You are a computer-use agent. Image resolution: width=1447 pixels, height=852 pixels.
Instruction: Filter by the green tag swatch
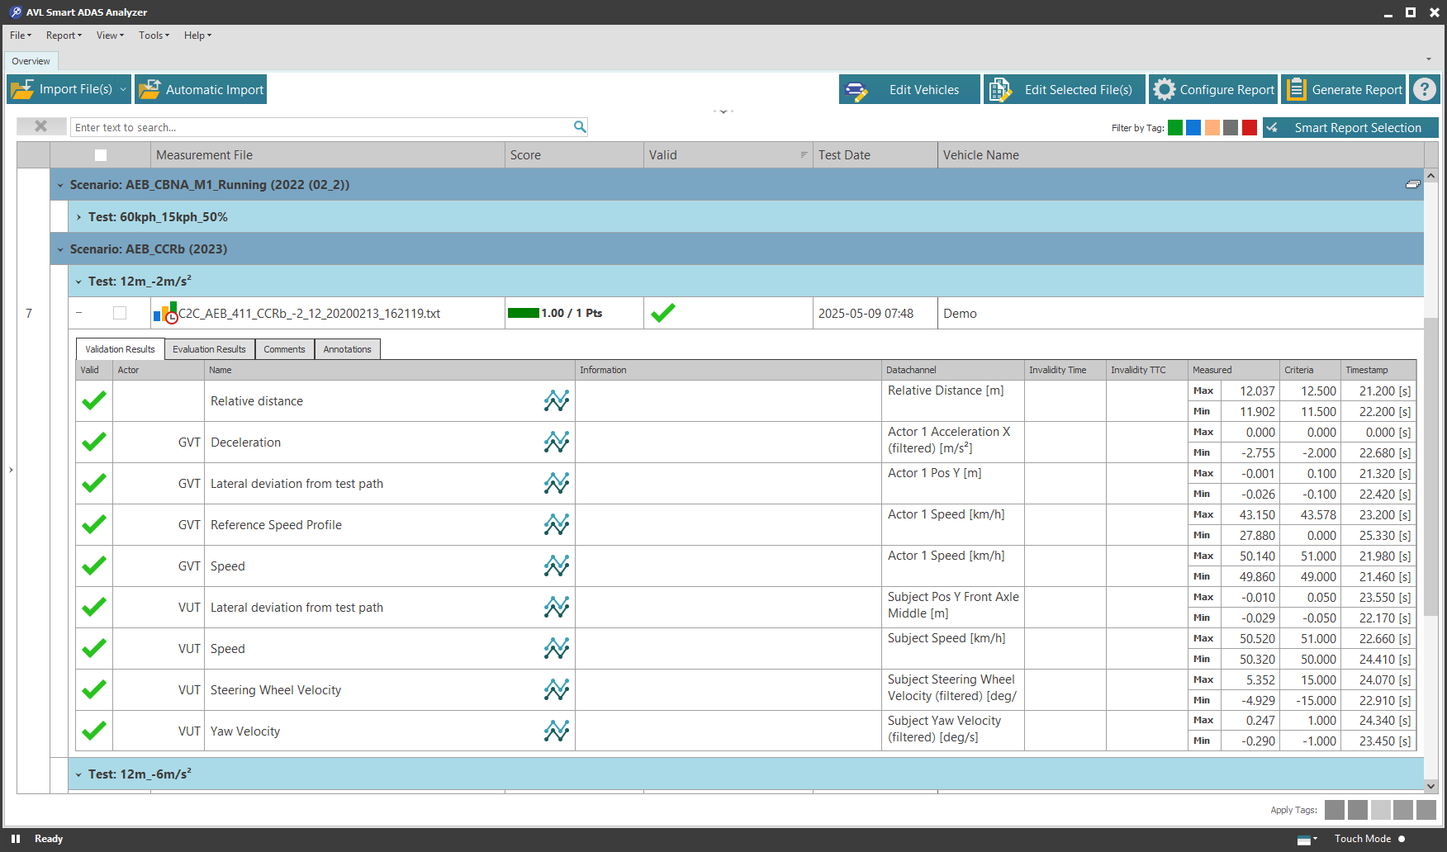[x=1174, y=128]
